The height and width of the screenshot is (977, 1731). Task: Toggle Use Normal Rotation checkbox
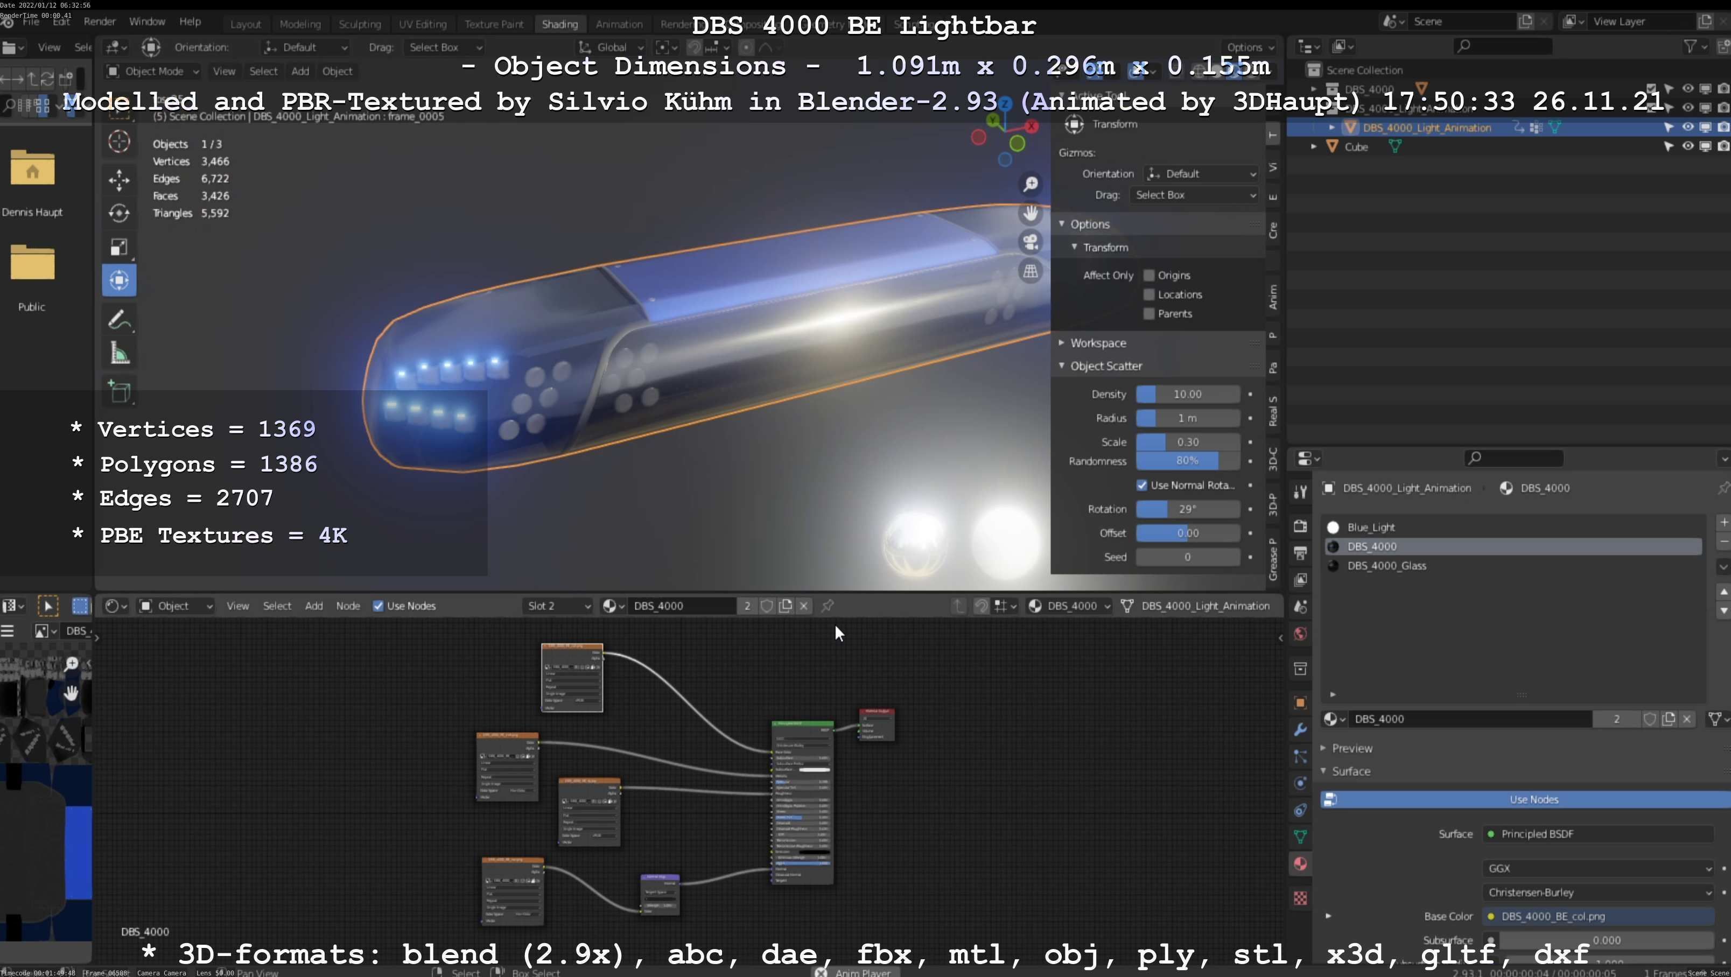pyautogui.click(x=1141, y=485)
